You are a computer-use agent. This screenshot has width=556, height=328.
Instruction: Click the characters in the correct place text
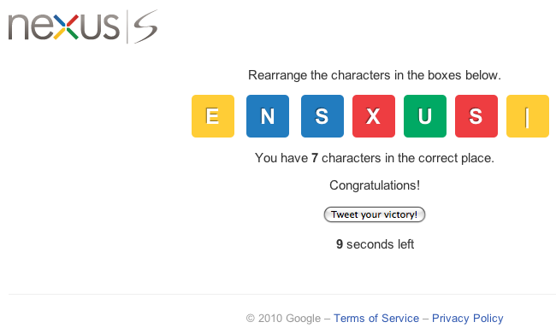pyautogui.click(x=408, y=158)
